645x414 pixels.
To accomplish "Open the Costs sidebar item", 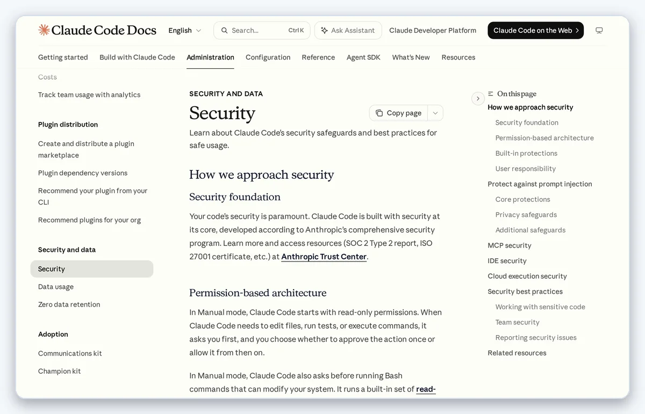I will coord(47,77).
